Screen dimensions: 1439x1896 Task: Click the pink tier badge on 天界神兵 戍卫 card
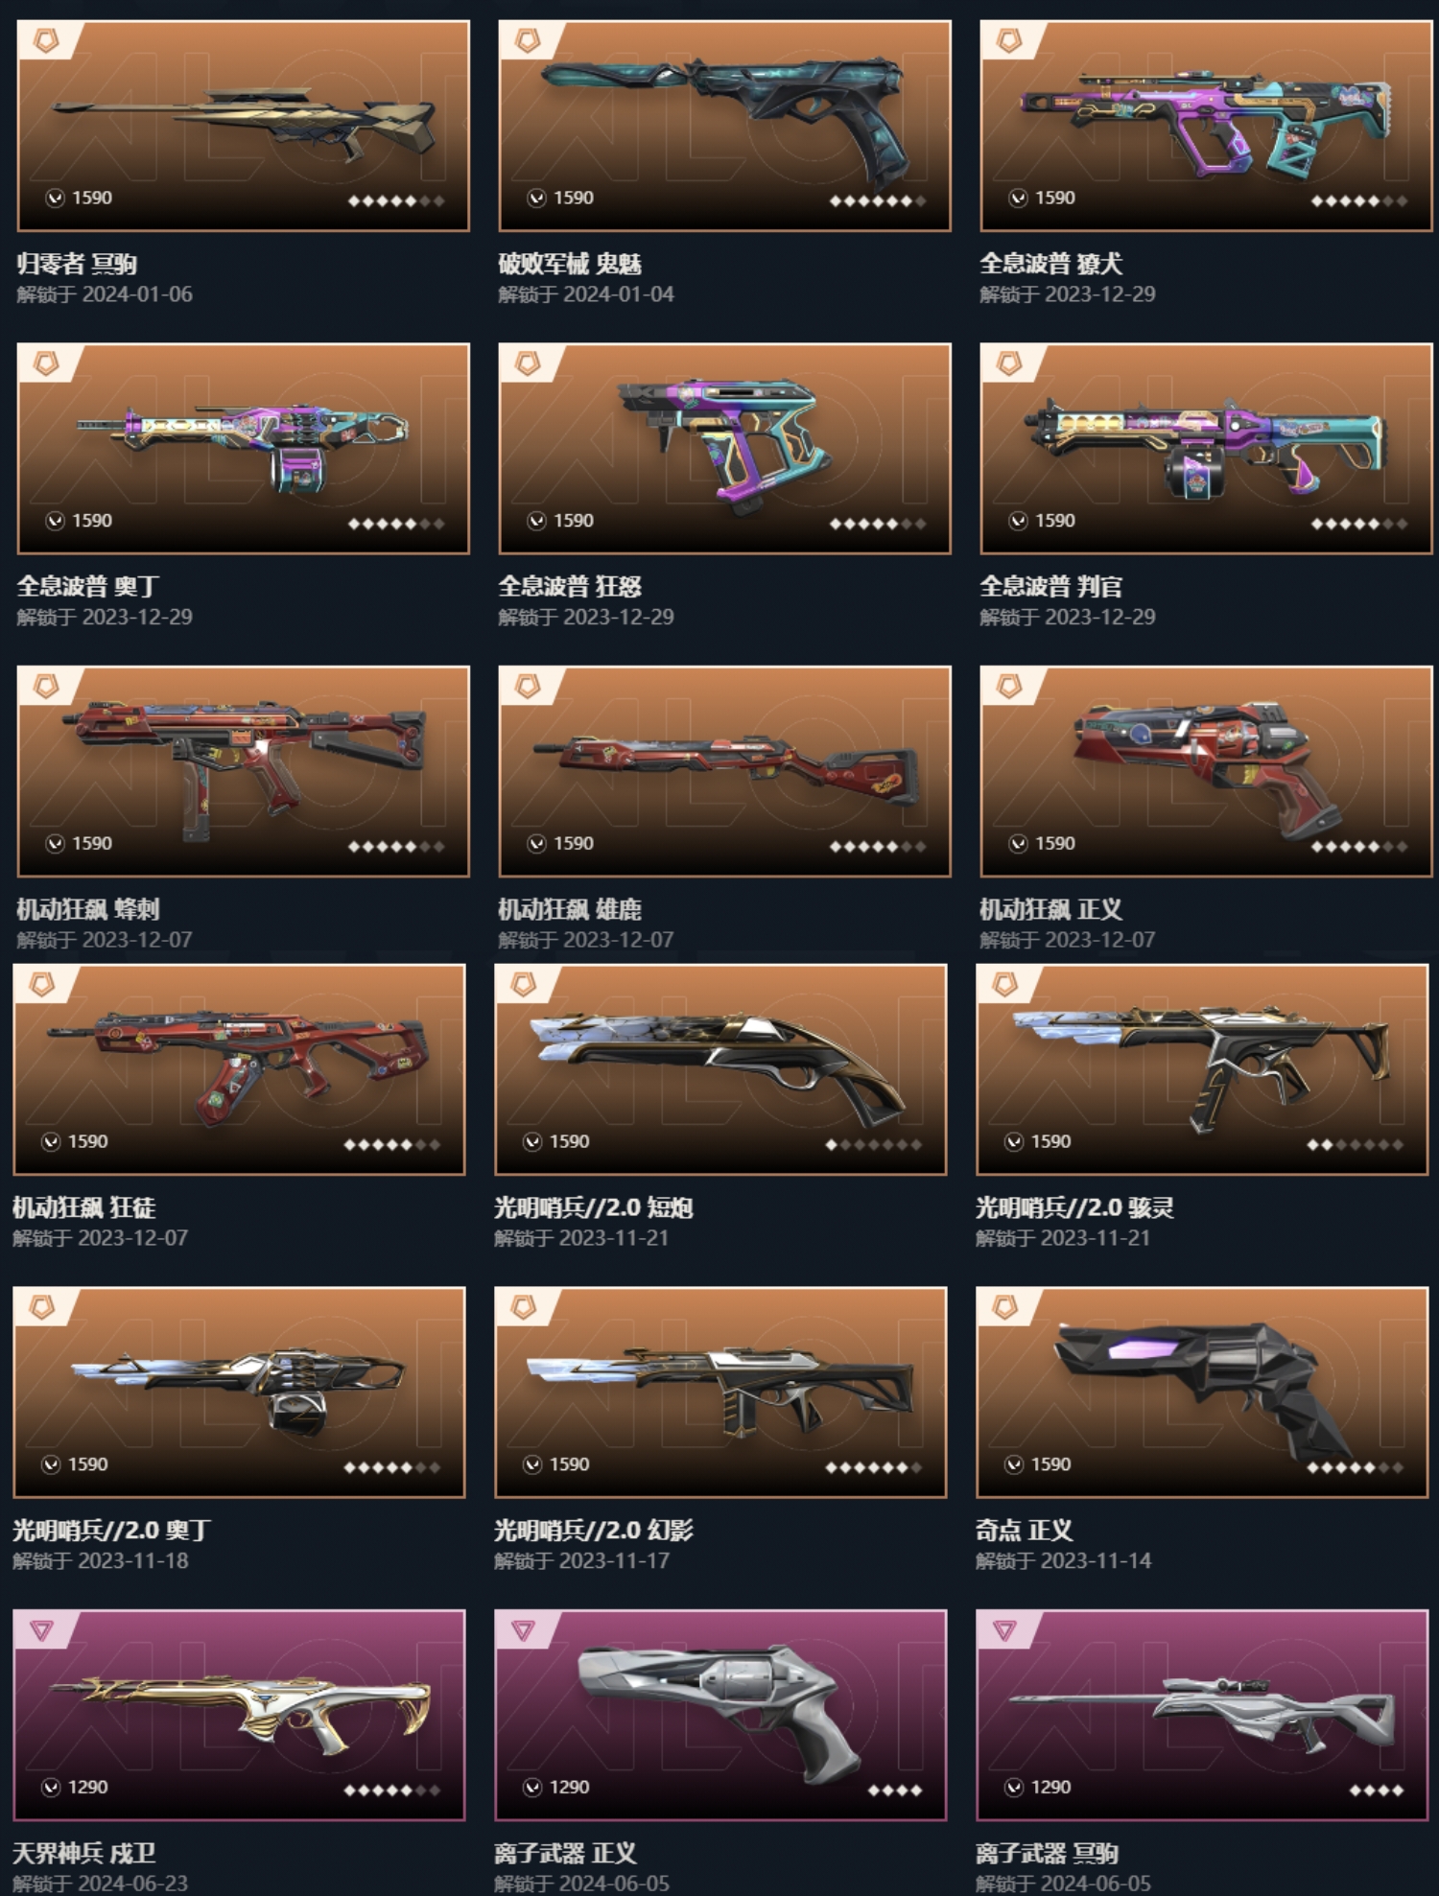coord(41,1630)
